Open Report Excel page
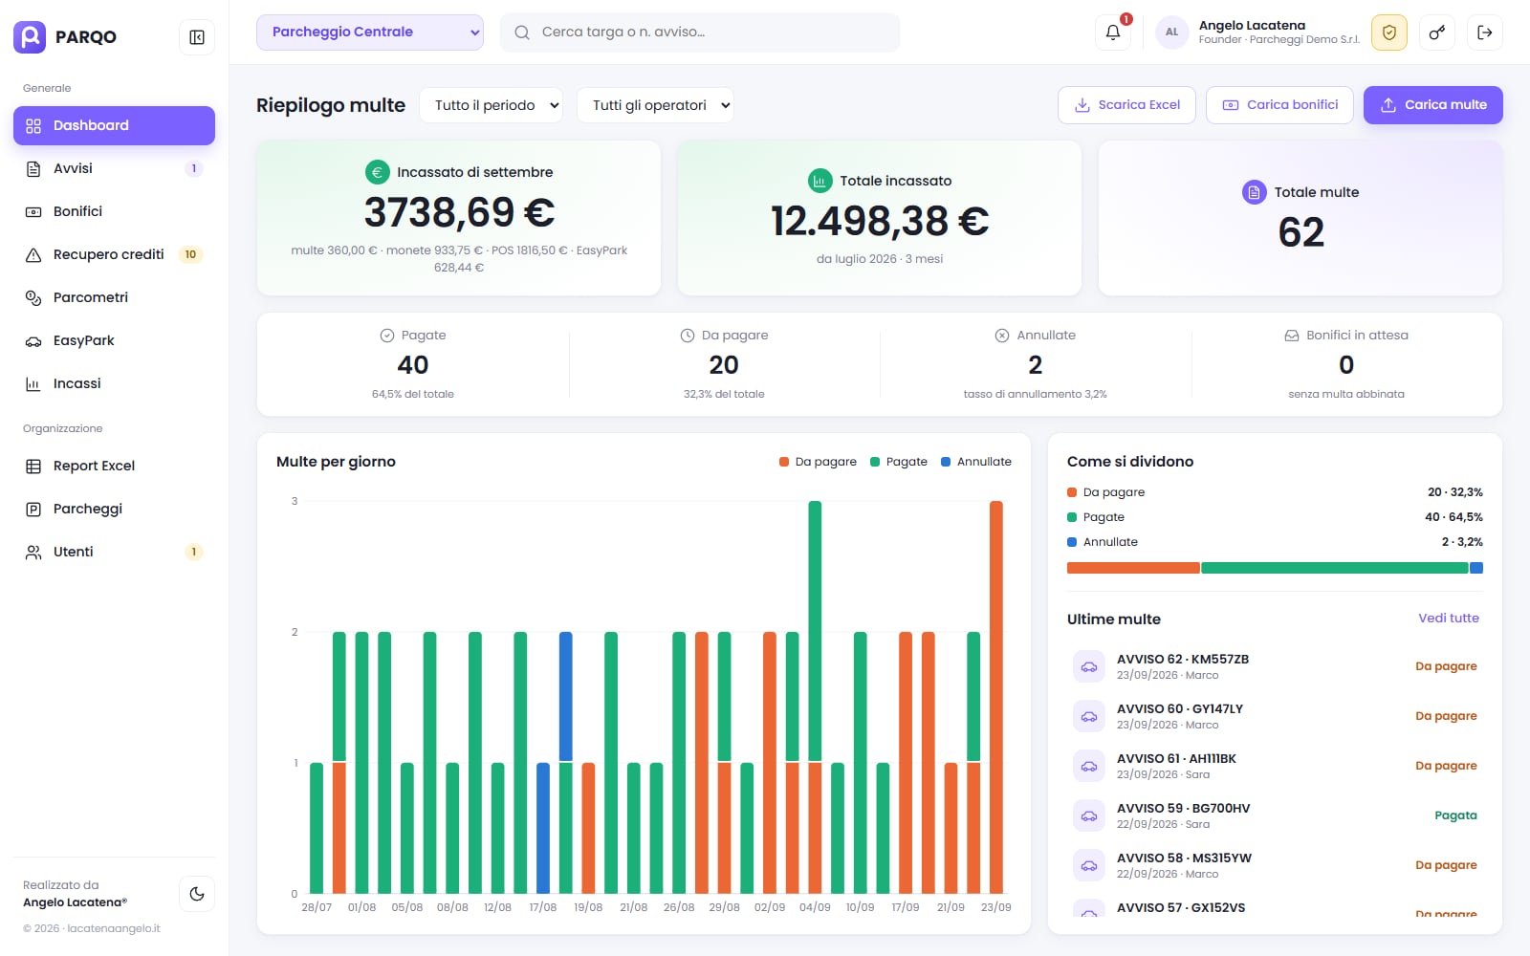The image size is (1530, 956). (x=114, y=466)
